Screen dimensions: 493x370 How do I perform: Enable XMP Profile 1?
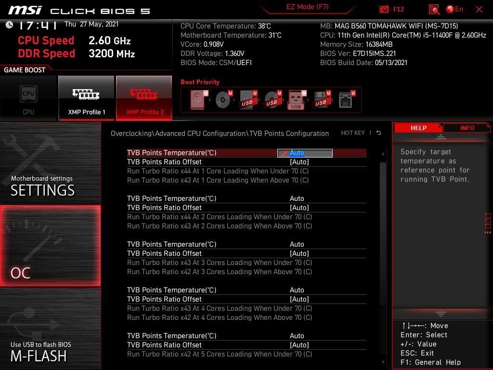pos(87,98)
